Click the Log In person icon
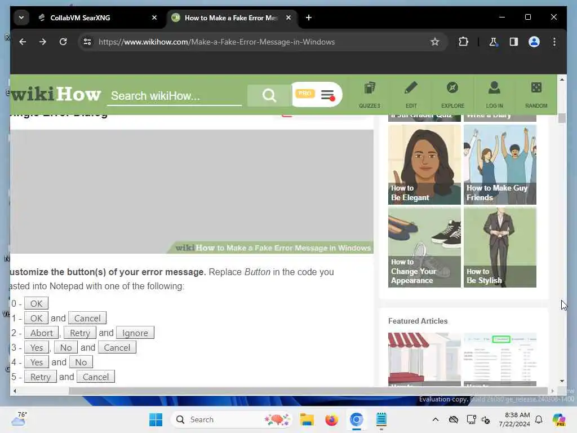The image size is (577, 433). [494, 95]
